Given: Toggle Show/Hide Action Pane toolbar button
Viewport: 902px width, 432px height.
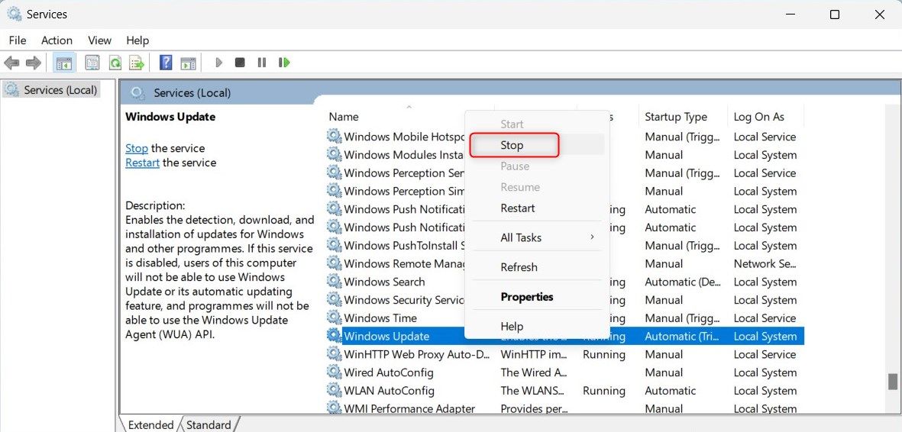Looking at the screenshot, I should coord(188,63).
